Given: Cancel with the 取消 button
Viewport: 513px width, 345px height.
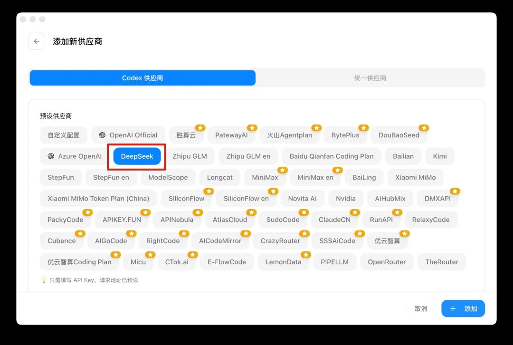Looking at the screenshot, I should point(421,309).
